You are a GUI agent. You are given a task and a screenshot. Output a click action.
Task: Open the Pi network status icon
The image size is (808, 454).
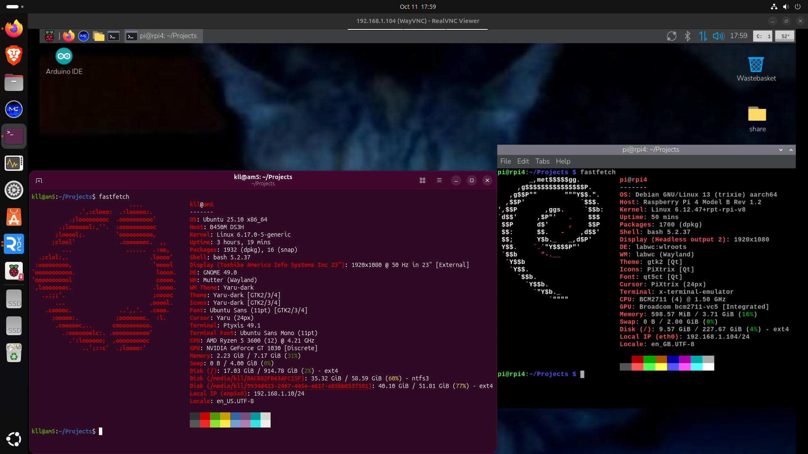pos(703,36)
